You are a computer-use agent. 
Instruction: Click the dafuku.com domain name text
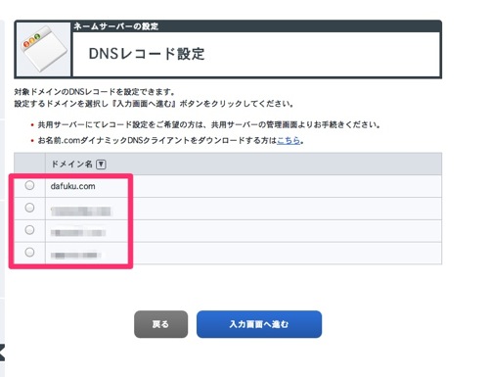(73, 186)
